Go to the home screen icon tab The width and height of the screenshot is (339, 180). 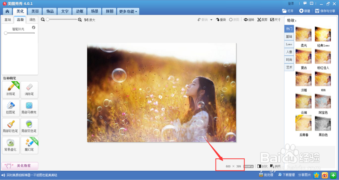[7, 11]
